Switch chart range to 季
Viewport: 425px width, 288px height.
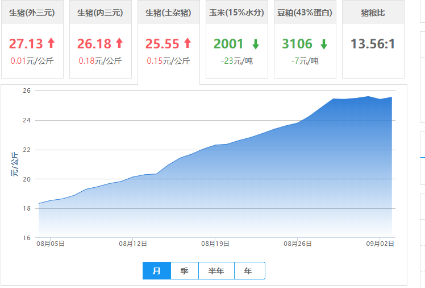pos(185,270)
